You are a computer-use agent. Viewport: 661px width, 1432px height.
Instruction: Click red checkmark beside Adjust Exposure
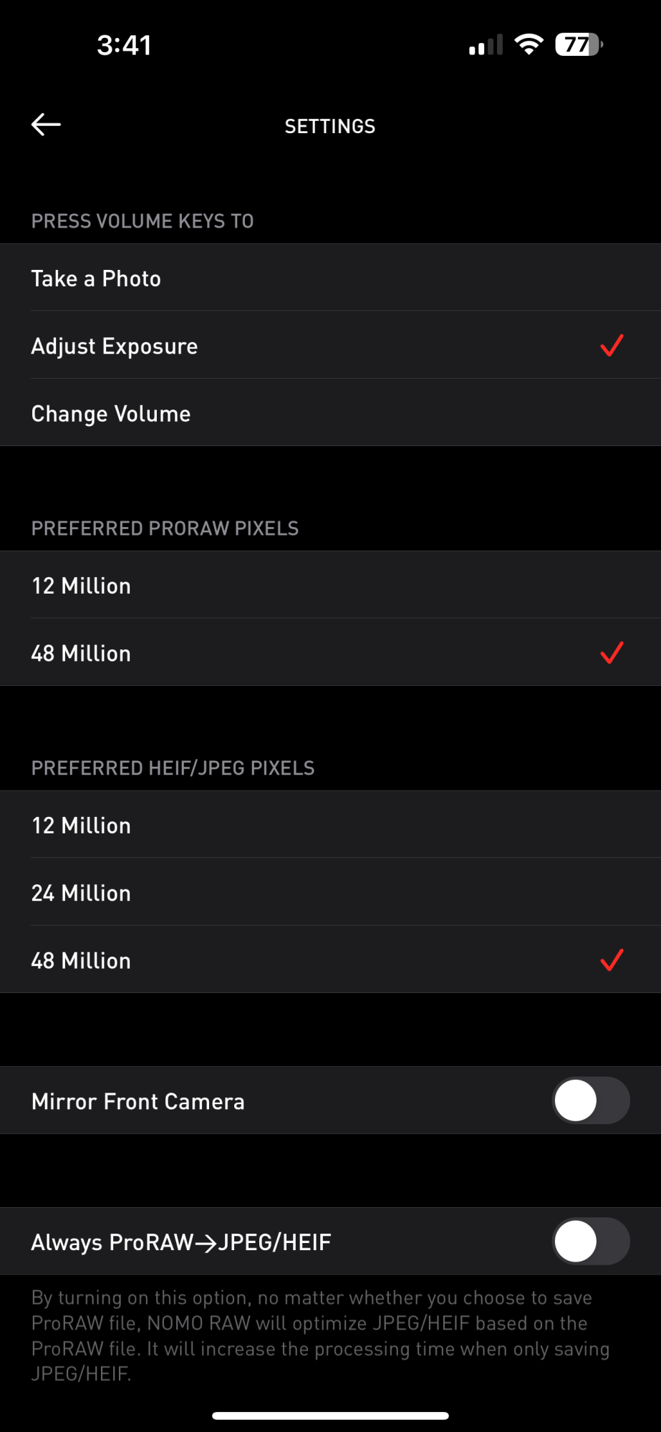pos(612,346)
